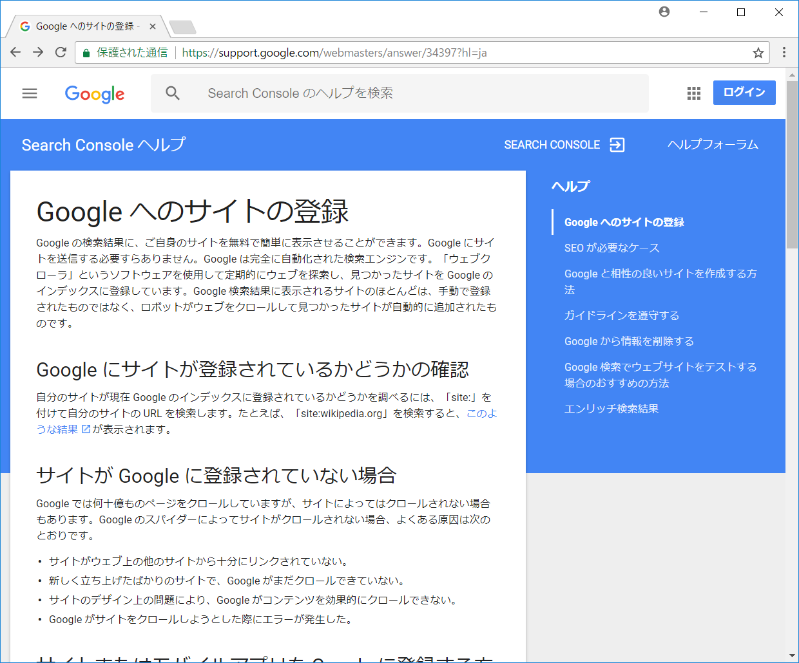799x663 pixels.
Task: Click the vertical scrollbar thumb
Action: click(x=792, y=164)
